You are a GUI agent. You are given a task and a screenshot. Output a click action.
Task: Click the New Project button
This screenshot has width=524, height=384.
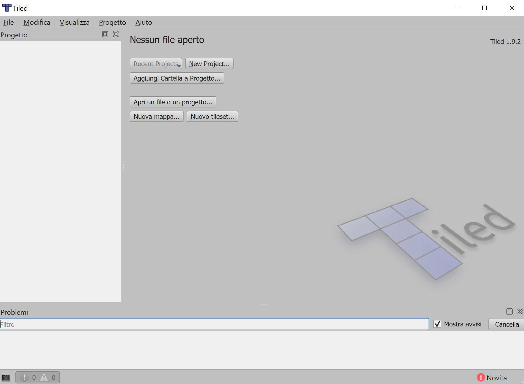coord(209,64)
